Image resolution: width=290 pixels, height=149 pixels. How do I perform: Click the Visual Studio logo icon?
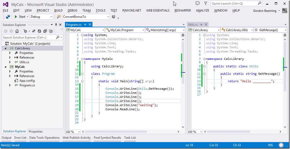point(6,4)
